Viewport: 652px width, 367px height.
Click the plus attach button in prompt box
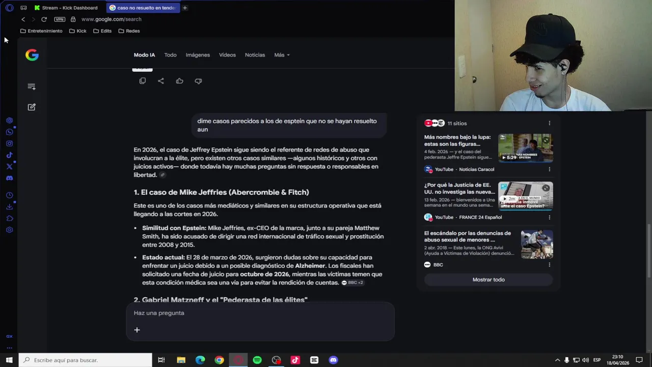(x=137, y=330)
